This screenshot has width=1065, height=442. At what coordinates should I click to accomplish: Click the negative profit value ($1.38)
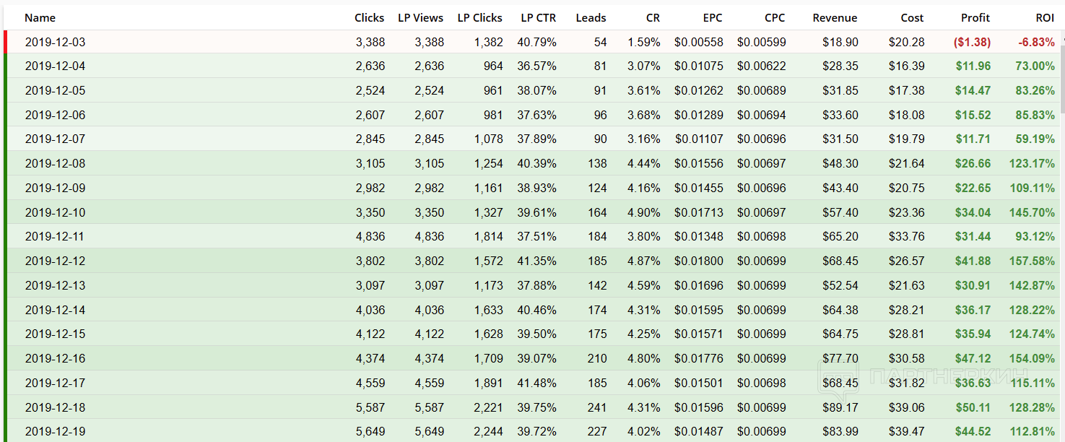coord(972,43)
